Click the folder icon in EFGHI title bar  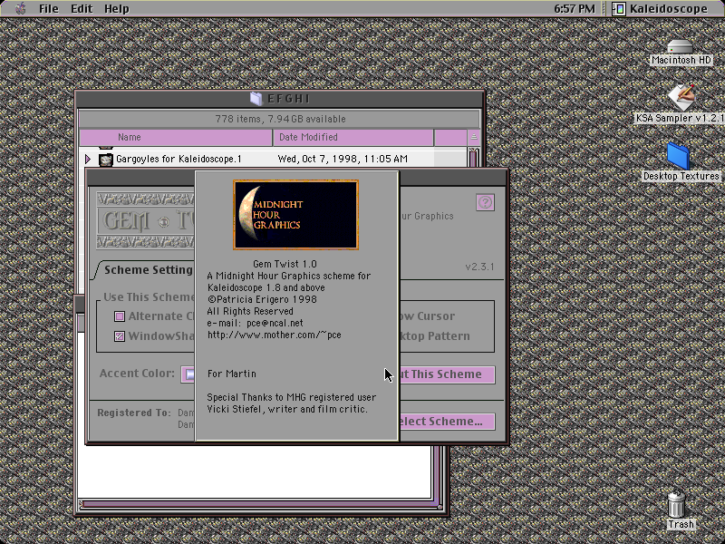tap(256, 99)
